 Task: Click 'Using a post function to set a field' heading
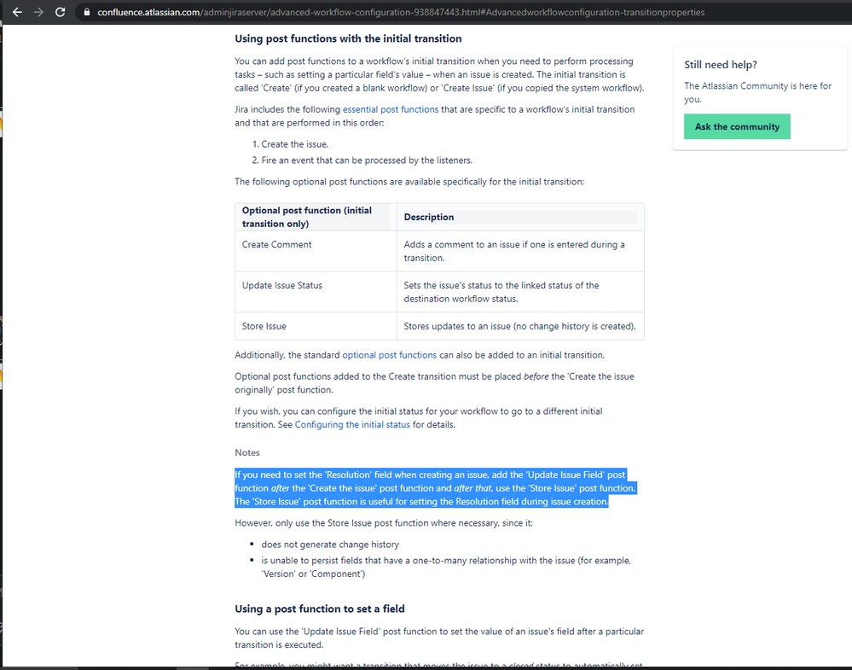pos(320,609)
